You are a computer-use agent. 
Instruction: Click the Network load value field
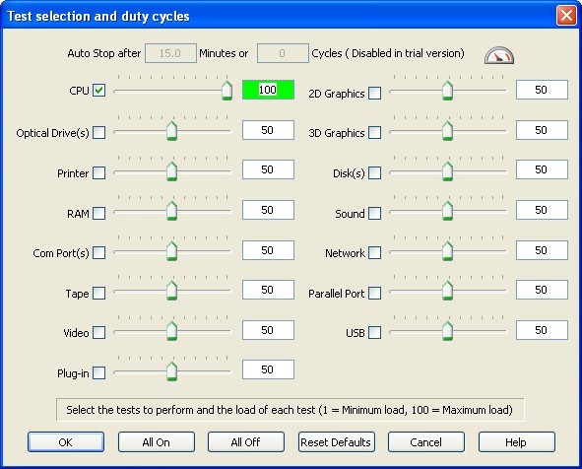(542, 250)
